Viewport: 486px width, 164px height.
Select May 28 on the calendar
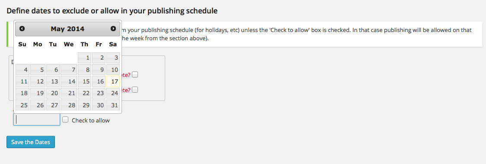pyautogui.click(x=69, y=105)
